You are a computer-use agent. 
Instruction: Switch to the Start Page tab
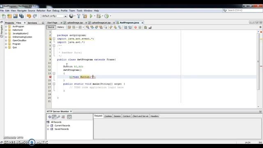pos(52,23)
